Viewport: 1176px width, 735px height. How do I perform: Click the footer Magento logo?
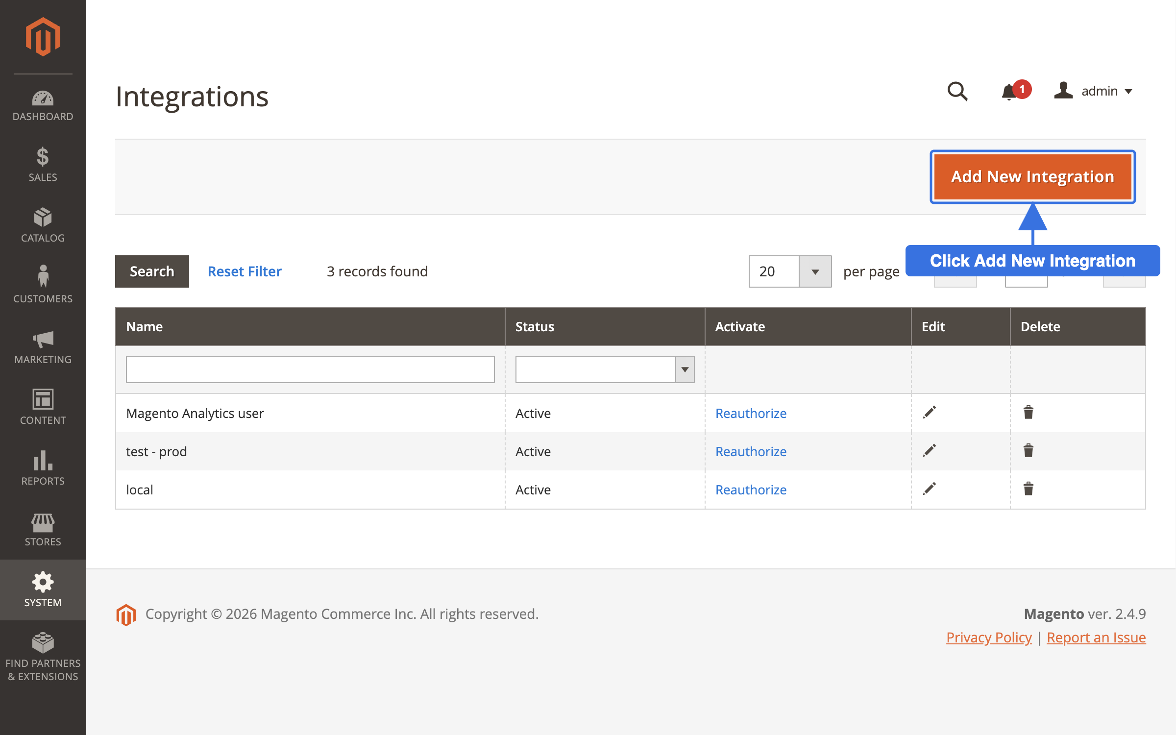tap(126, 614)
